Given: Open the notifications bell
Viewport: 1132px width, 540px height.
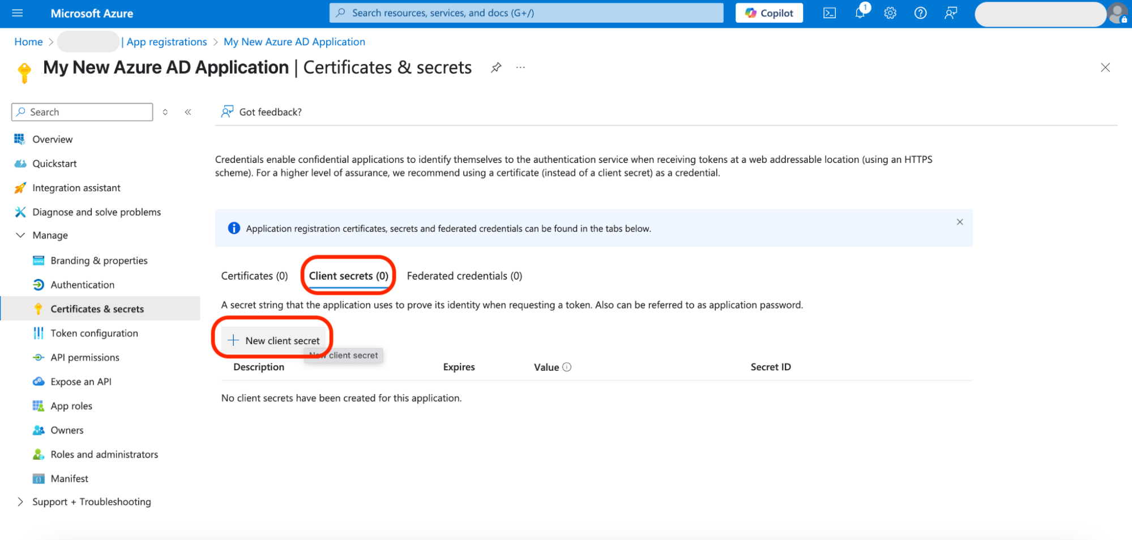Looking at the screenshot, I should [860, 12].
